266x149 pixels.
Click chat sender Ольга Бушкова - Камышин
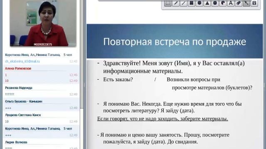(x=24, y=101)
